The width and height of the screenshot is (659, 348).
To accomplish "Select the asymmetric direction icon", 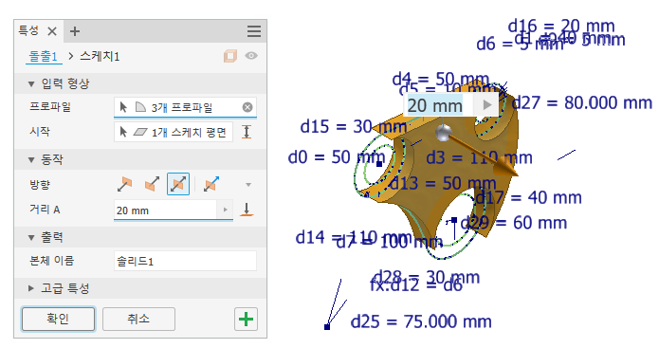I will coord(211,184).
